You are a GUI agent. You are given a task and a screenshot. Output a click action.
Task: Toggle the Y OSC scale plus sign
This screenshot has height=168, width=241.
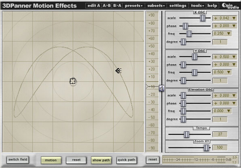point(216,57)
